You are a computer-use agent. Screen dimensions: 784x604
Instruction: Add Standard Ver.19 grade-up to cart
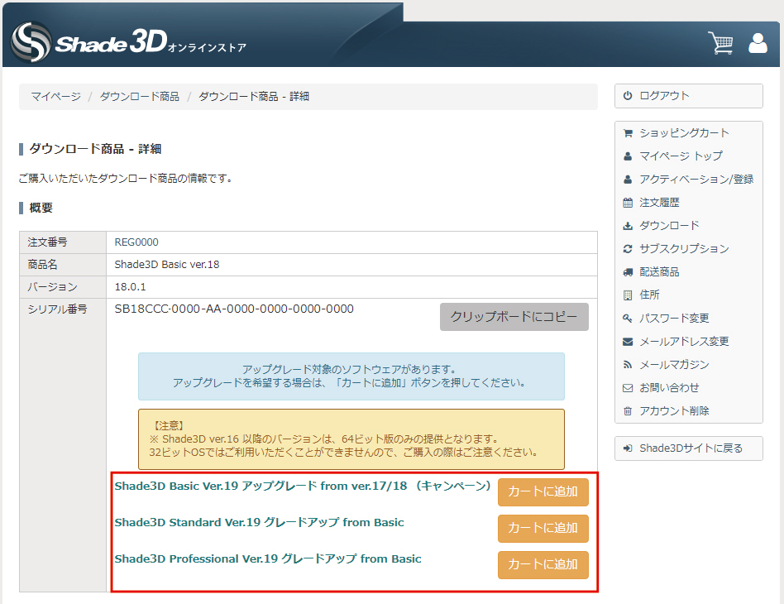click(x=543, y=529)
